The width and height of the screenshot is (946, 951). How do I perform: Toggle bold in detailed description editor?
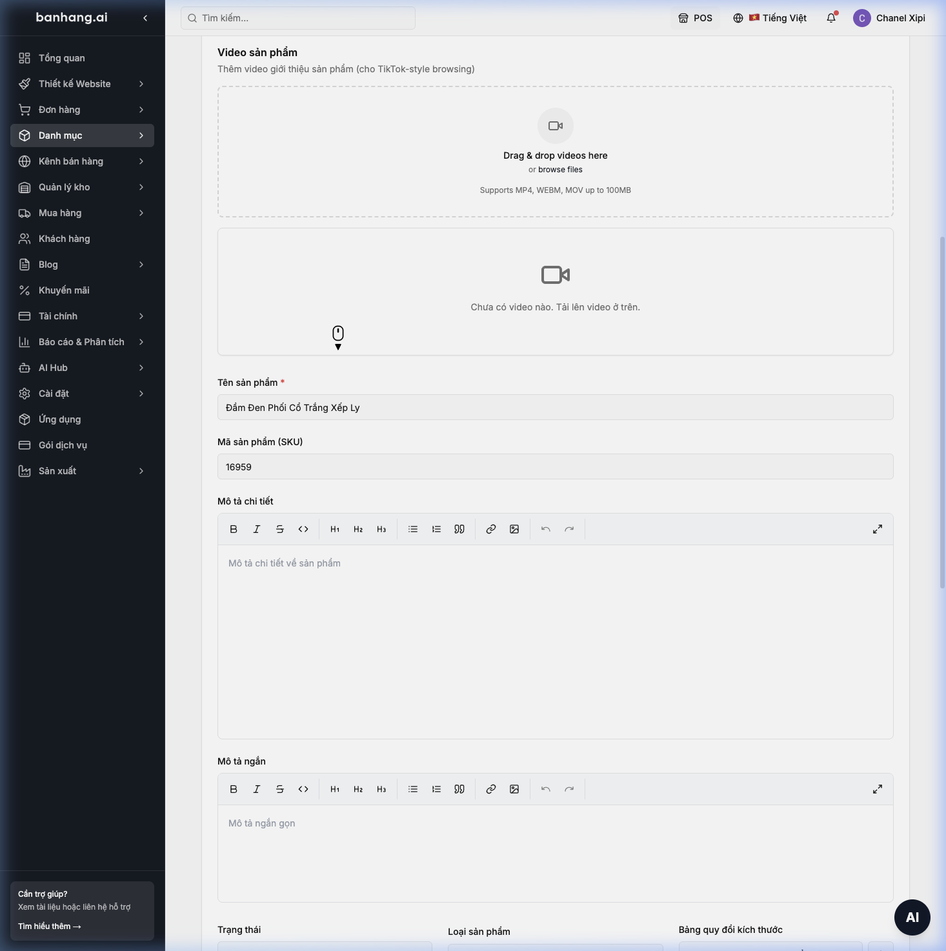click(234, 529)
